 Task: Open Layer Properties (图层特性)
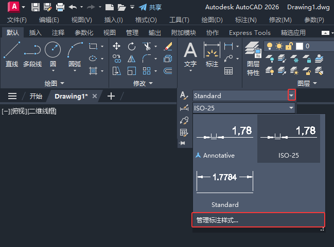tap(253, 59)
